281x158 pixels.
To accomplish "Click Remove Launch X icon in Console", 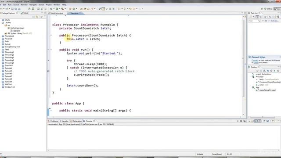I will point(241,121).
